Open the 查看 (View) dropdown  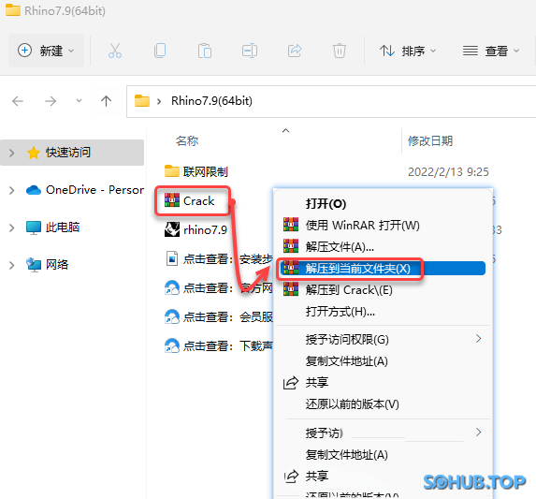491,51
